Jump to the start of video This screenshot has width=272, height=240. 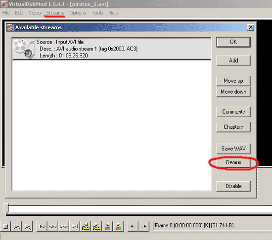point(42,226)
